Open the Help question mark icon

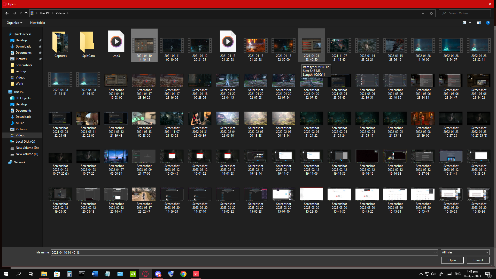488,23
